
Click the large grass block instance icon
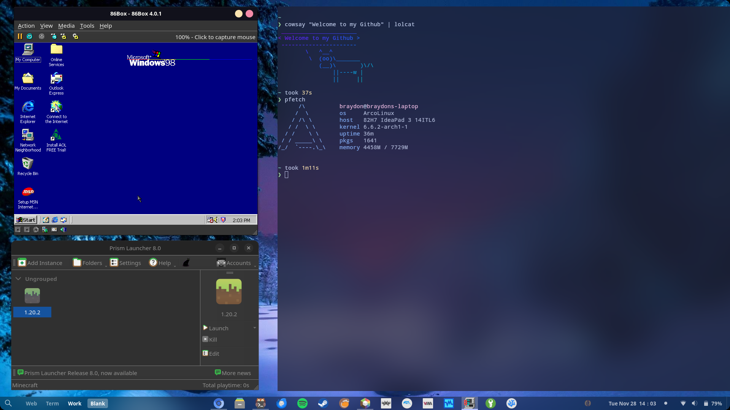coord(229,292)
